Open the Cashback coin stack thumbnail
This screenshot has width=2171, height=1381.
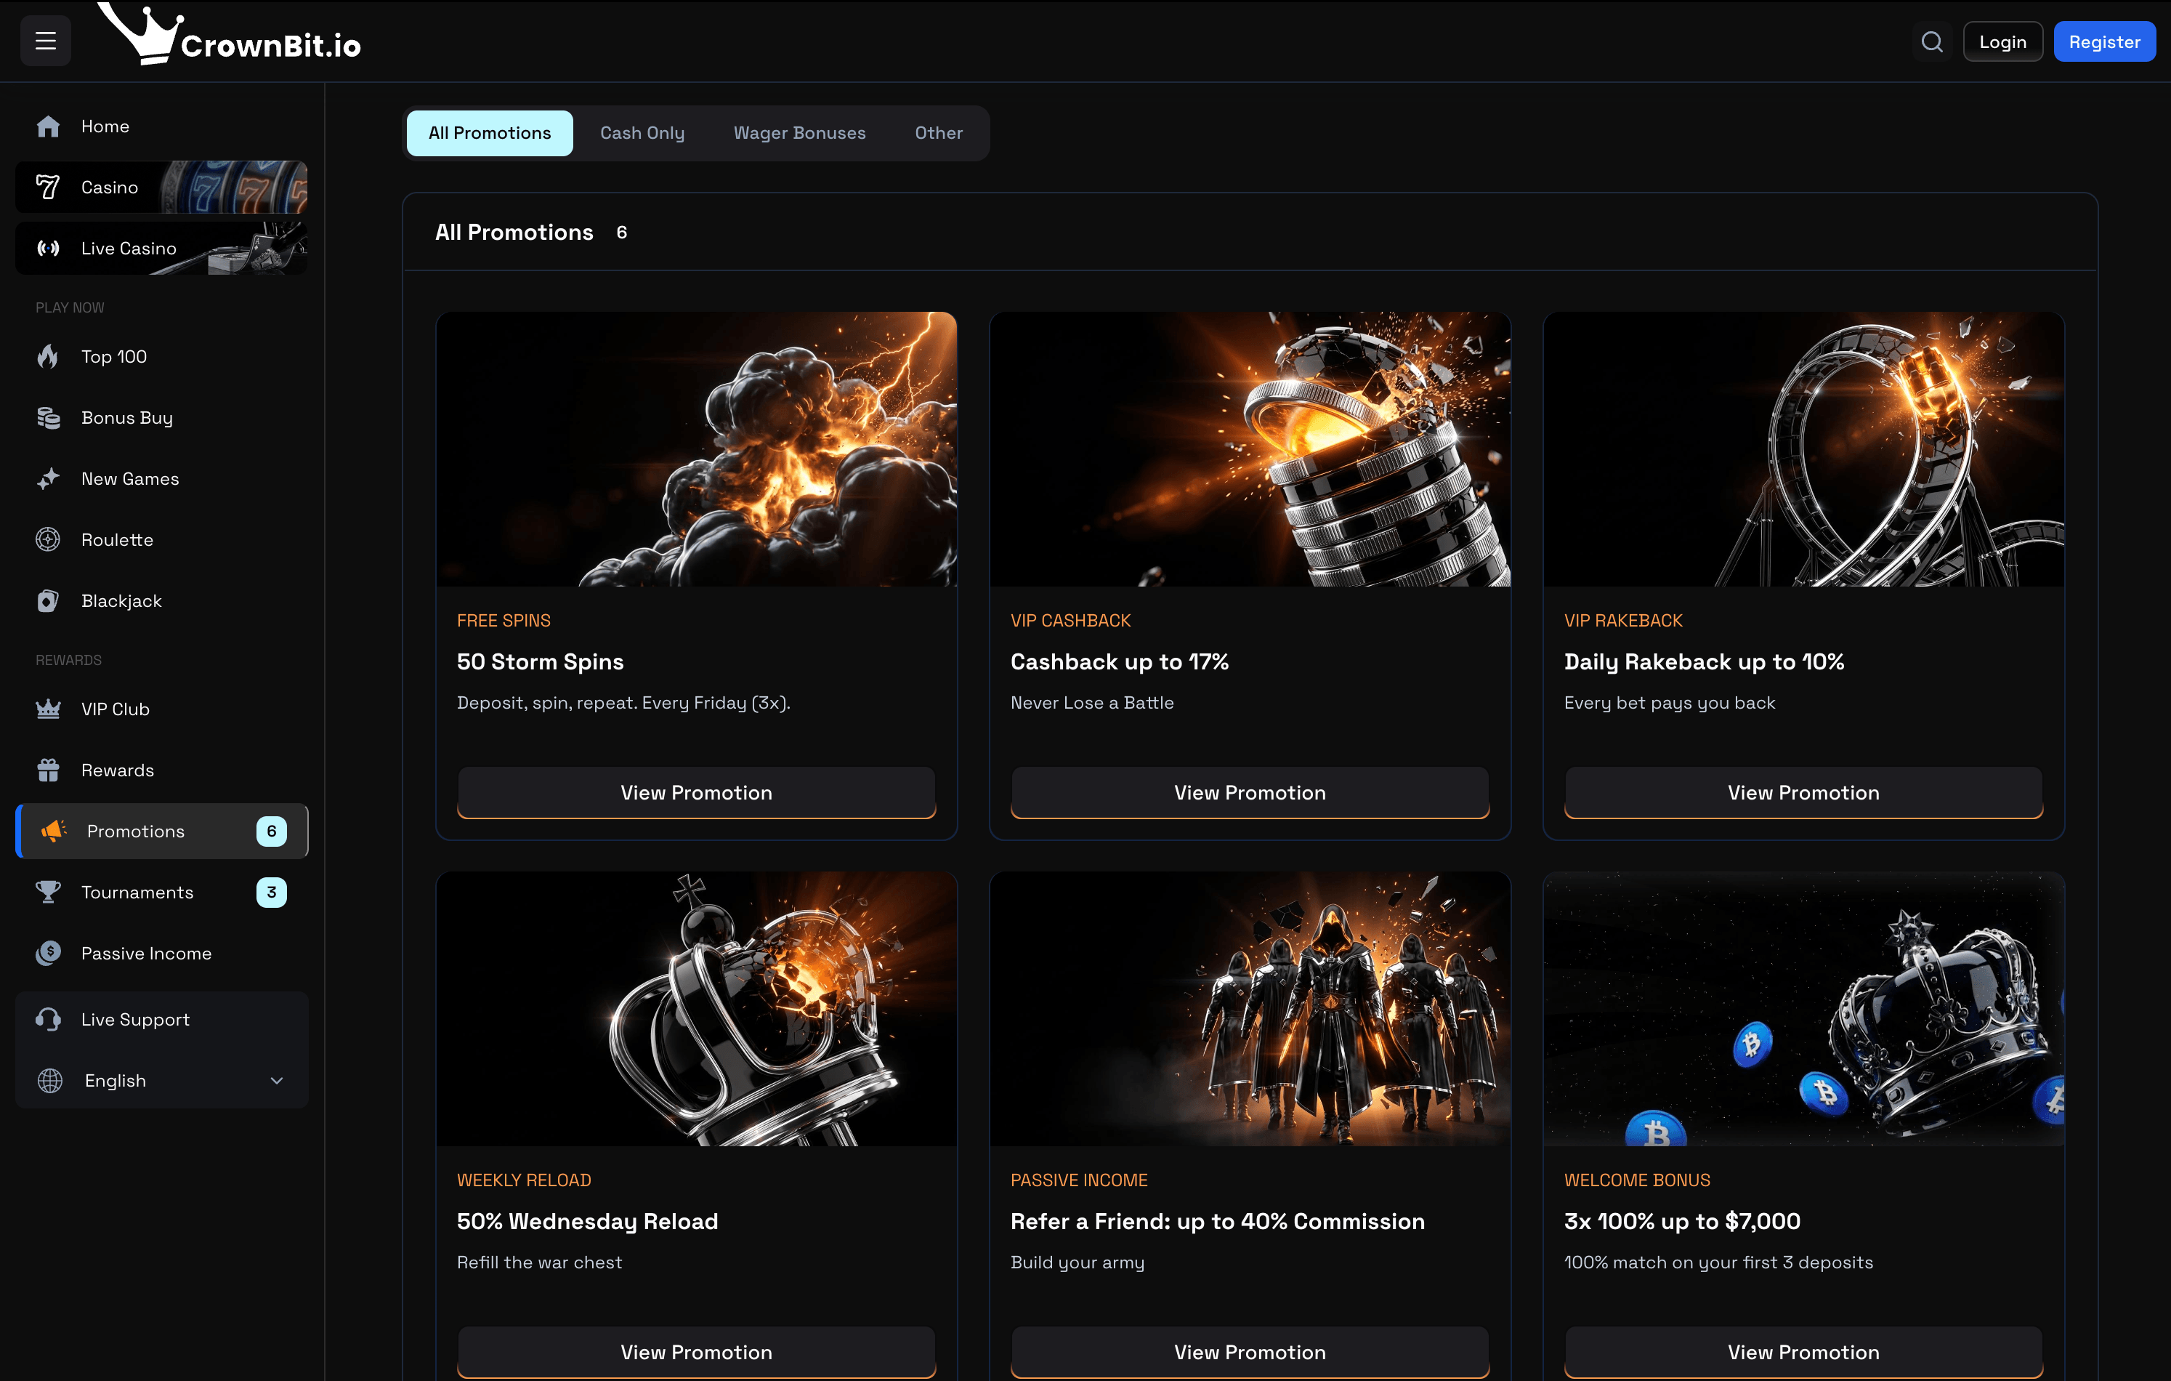point(1250,449)
